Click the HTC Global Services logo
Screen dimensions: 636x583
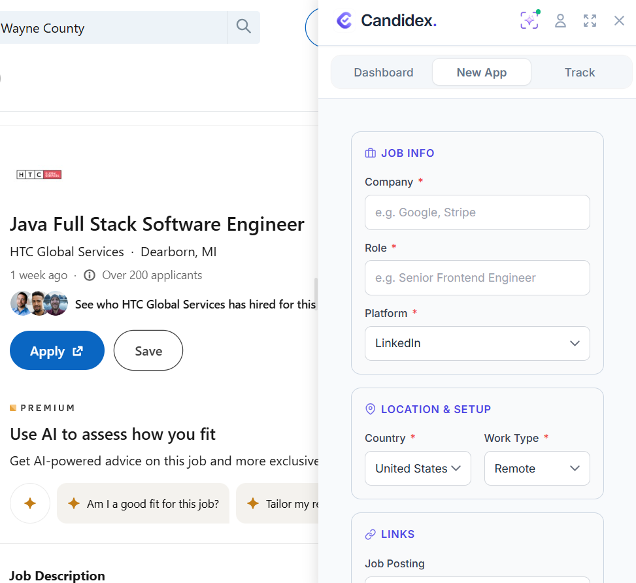point(39,175)
